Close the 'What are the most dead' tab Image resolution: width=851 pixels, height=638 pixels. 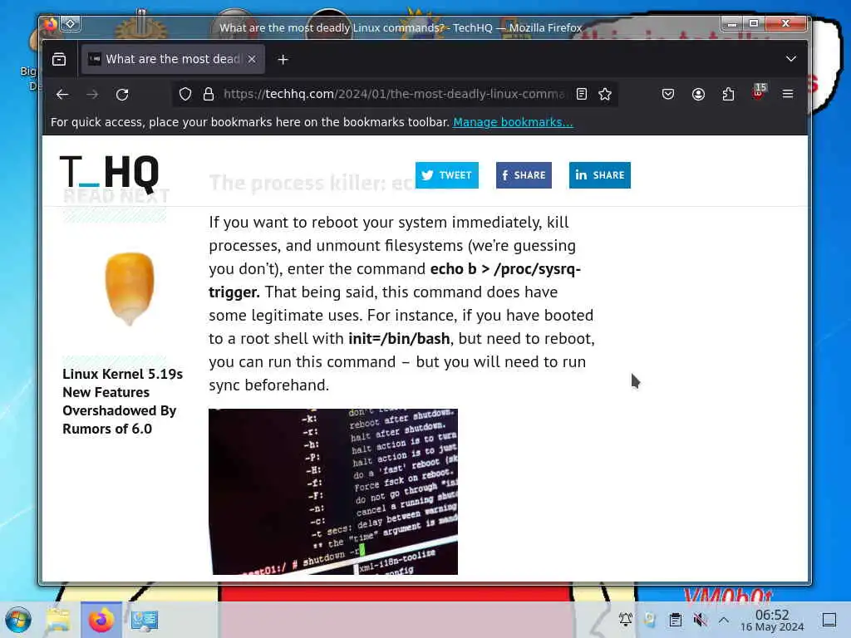point(252,59)
